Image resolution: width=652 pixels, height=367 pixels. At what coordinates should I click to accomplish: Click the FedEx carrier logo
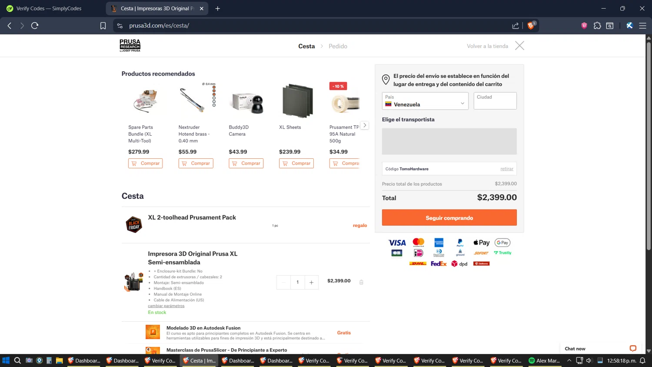[x=439, y=264]
